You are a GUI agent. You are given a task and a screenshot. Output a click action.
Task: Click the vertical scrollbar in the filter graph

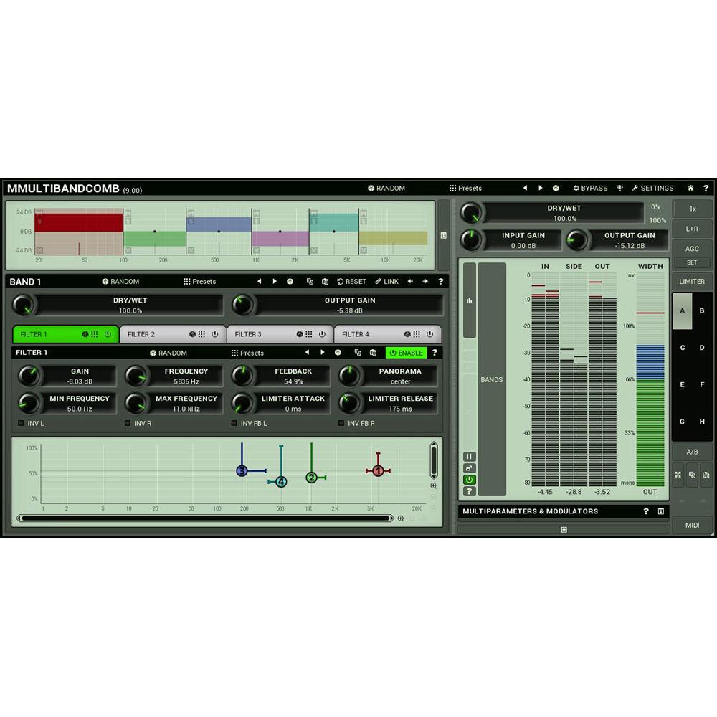click(435, 459)
